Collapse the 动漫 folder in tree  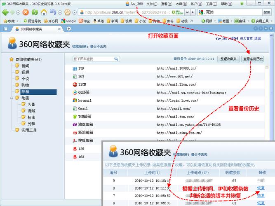click(12, 98)
